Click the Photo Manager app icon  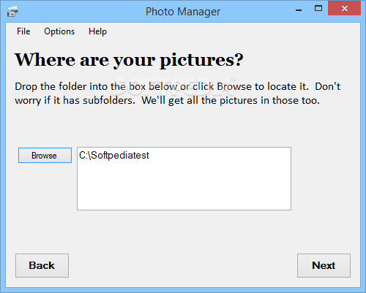pos(12,12)
